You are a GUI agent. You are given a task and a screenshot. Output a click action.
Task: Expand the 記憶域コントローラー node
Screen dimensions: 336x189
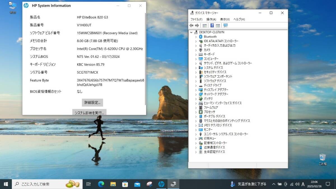point(196,143)
